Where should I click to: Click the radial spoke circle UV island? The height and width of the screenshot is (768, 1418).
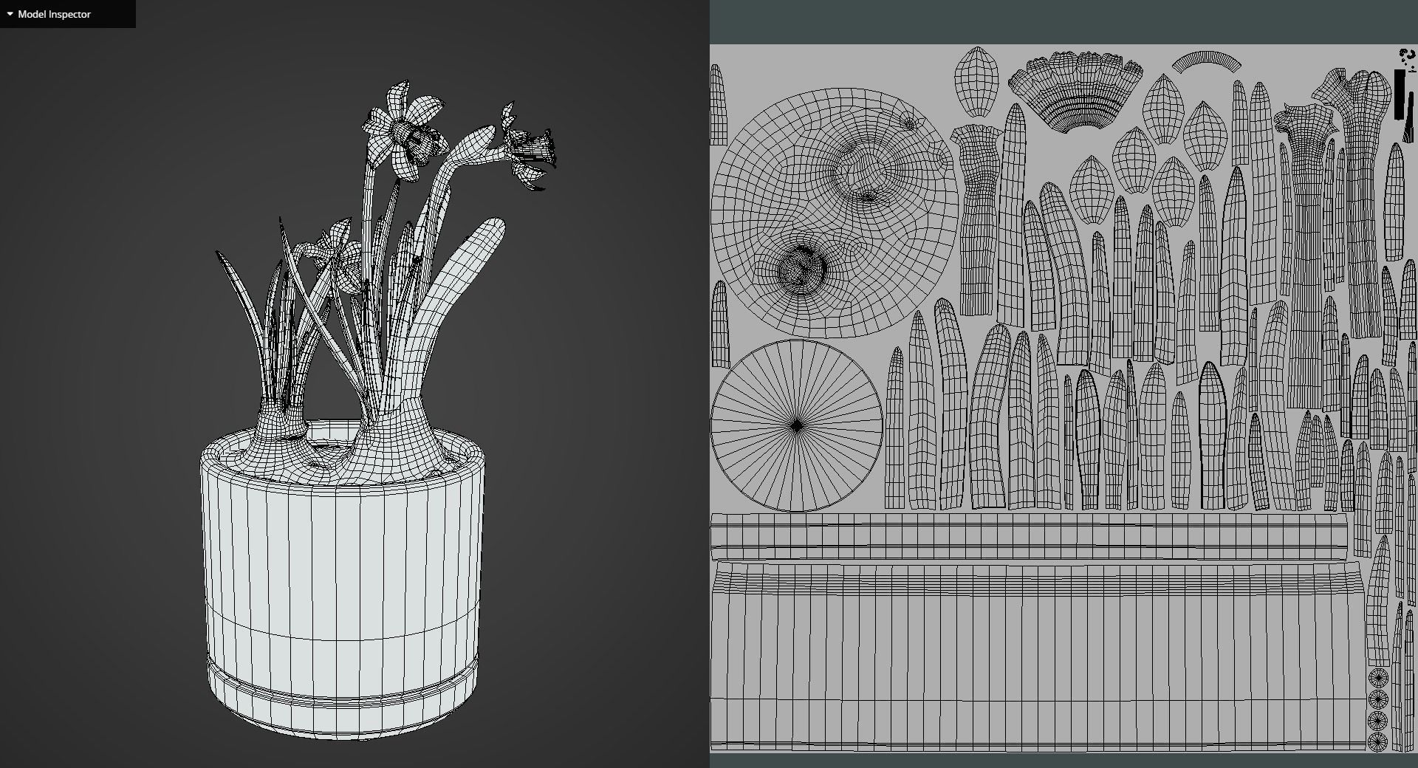797,426
